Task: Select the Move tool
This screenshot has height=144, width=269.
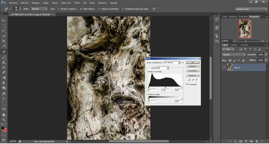Action: [x=4, y=20]
